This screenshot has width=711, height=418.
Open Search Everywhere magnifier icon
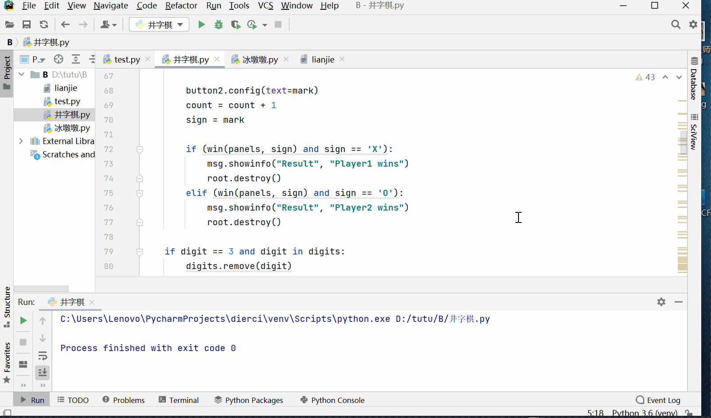[x=676, y=24]
